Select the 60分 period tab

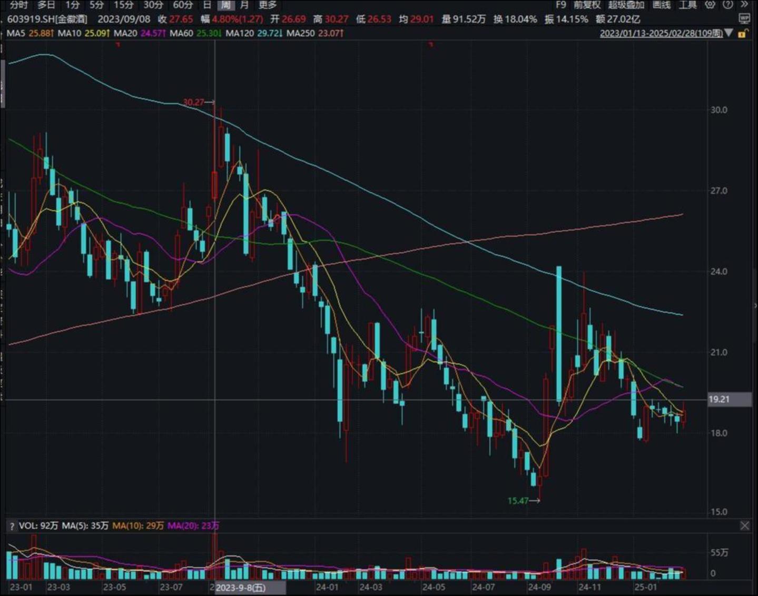click(183, 5)
